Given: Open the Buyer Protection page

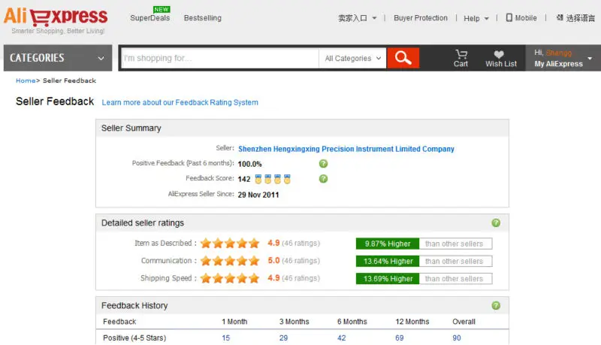Looking at the screenshot, I should tap(421, 17).
